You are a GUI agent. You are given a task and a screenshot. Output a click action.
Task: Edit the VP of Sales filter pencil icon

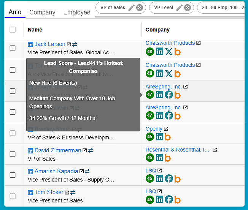[132, 8]
